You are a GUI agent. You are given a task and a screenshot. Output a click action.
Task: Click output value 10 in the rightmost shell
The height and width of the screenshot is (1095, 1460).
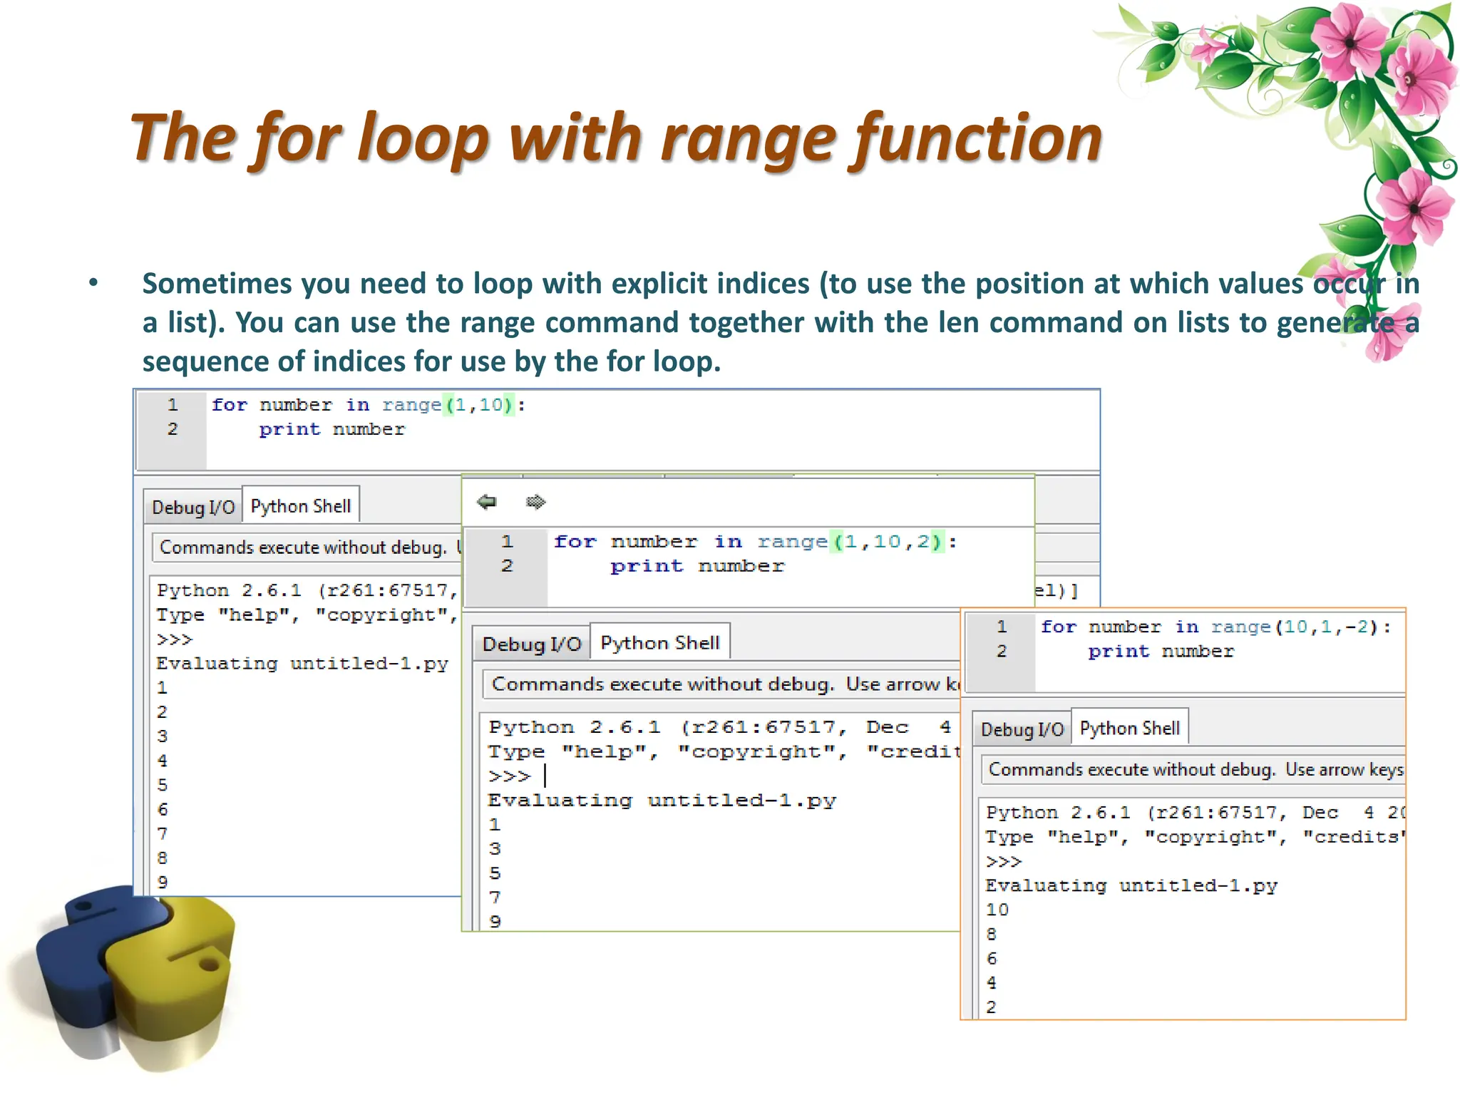pyautogui.click(x=997, y=910)
